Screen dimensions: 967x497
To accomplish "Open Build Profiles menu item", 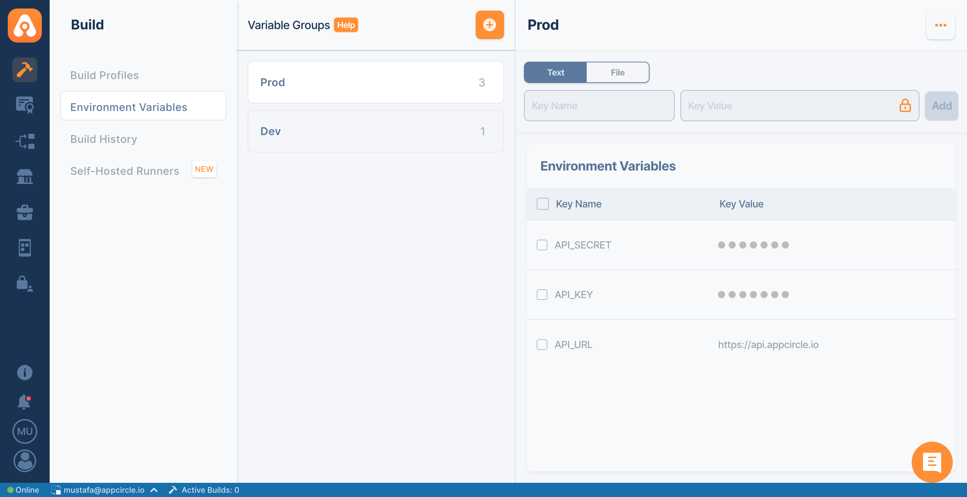I will click(105, 76).
